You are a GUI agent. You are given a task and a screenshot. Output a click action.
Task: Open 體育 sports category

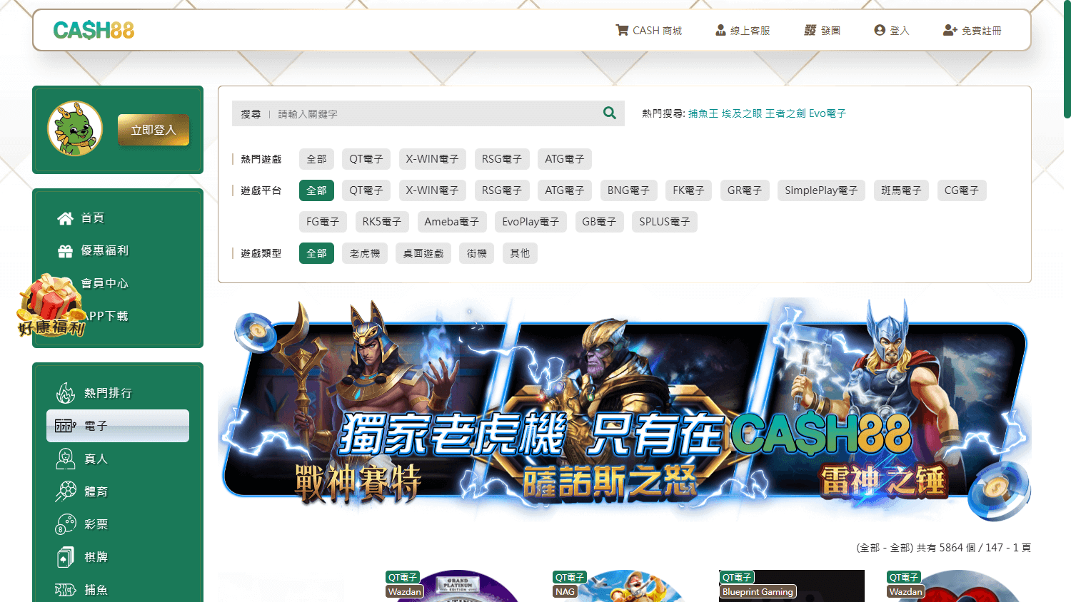pyautogui.click(x=118, y=491)
